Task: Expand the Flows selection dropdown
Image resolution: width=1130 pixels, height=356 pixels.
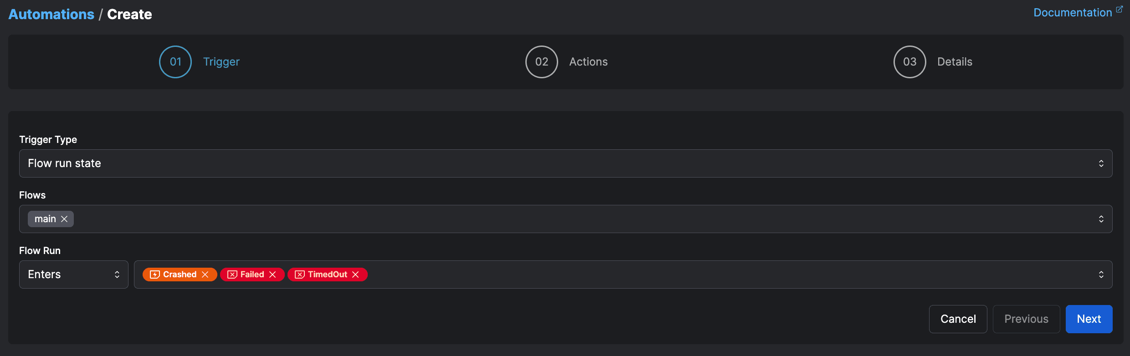Action: point(1101,219)
